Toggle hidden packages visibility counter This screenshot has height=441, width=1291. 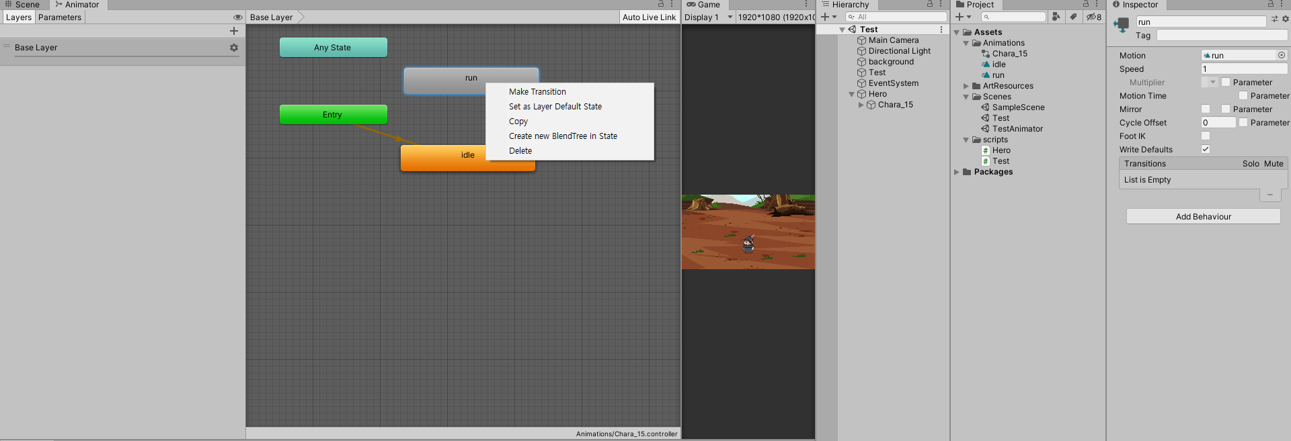(1094, 17)
